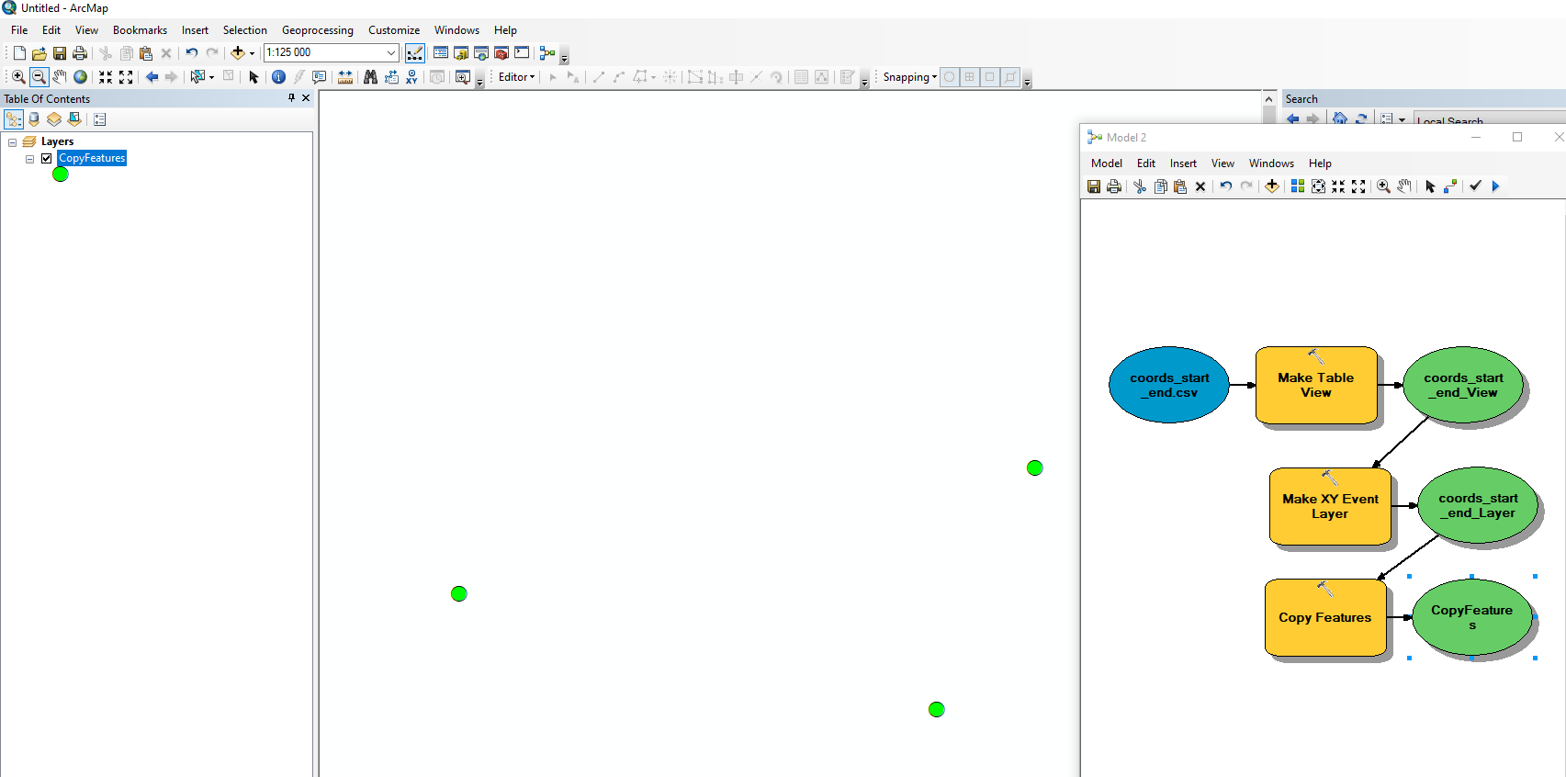This screenshot has height=777, width=1566.
Task: Open the Model menu in Model 2
Action: (1106, 163)
